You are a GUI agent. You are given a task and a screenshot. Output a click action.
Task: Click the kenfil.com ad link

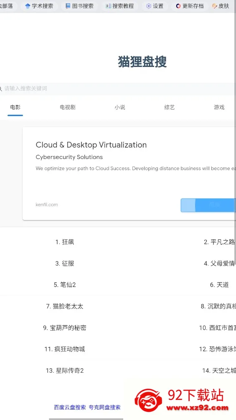pyautogui.click(x=47, y=205)
